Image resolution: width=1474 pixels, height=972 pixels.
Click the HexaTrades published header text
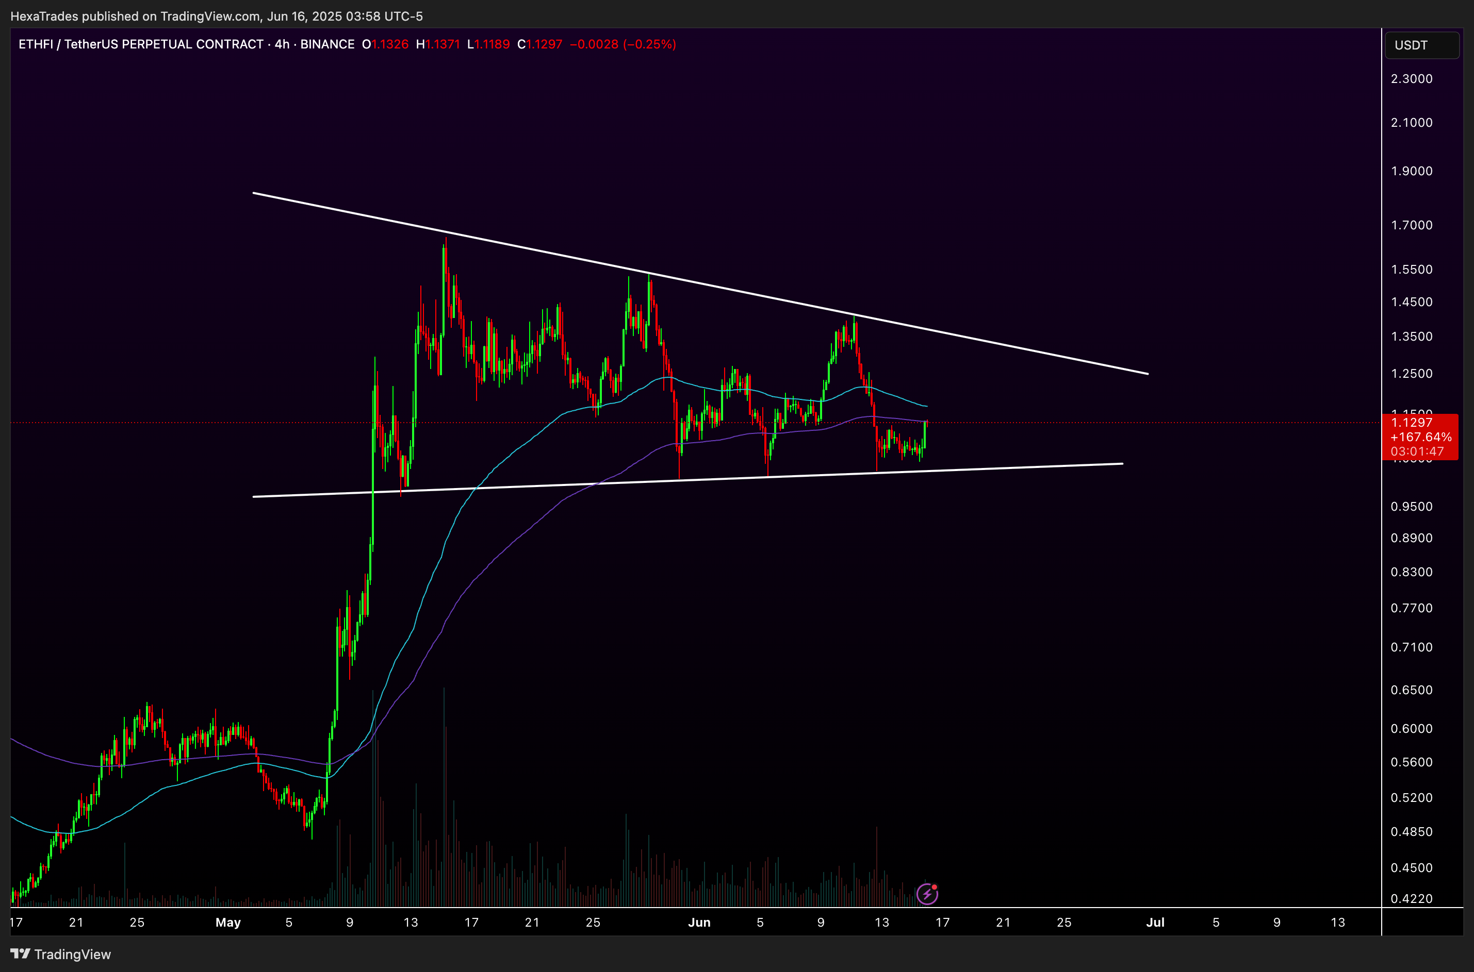coord(217,16)
